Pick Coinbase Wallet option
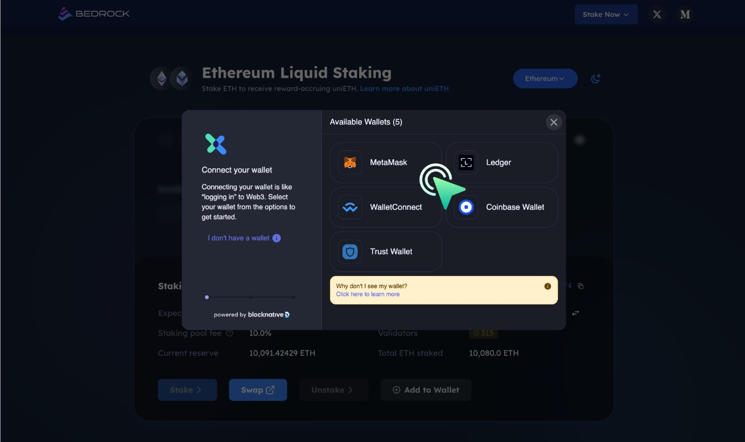Screen dimensions: 745x442 coord(501,207)
